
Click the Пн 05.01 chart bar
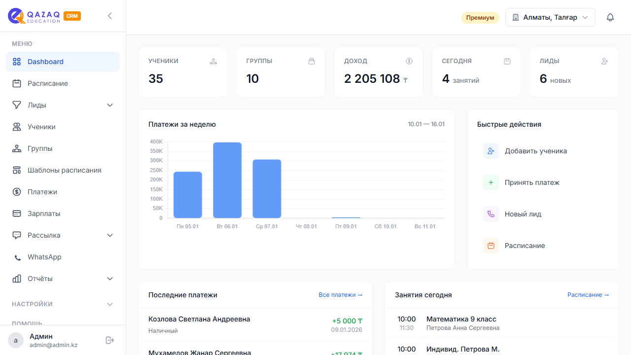click(x=188, y=195)
